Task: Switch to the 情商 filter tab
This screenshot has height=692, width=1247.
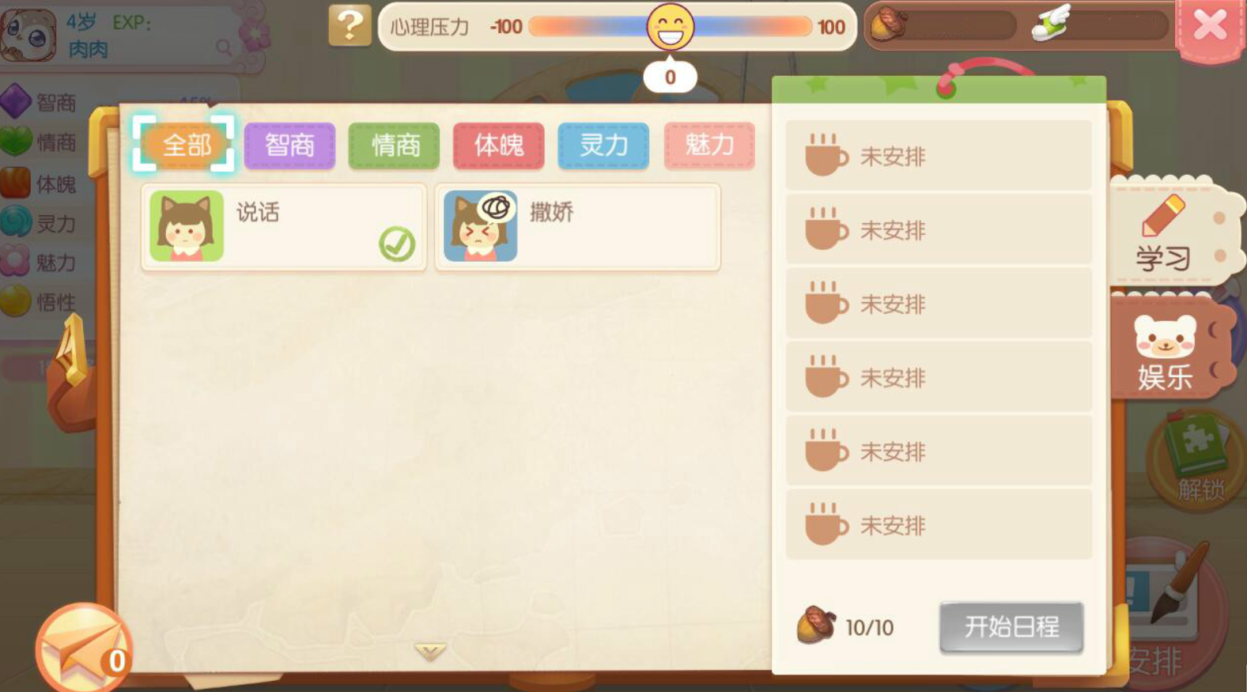Action: [394, 146]
